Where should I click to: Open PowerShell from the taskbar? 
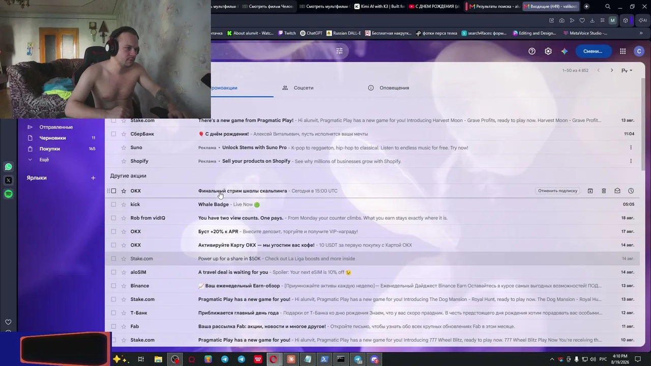pos(324,359)
